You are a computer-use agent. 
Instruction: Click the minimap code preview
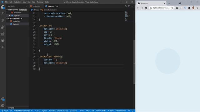(129, 16)
